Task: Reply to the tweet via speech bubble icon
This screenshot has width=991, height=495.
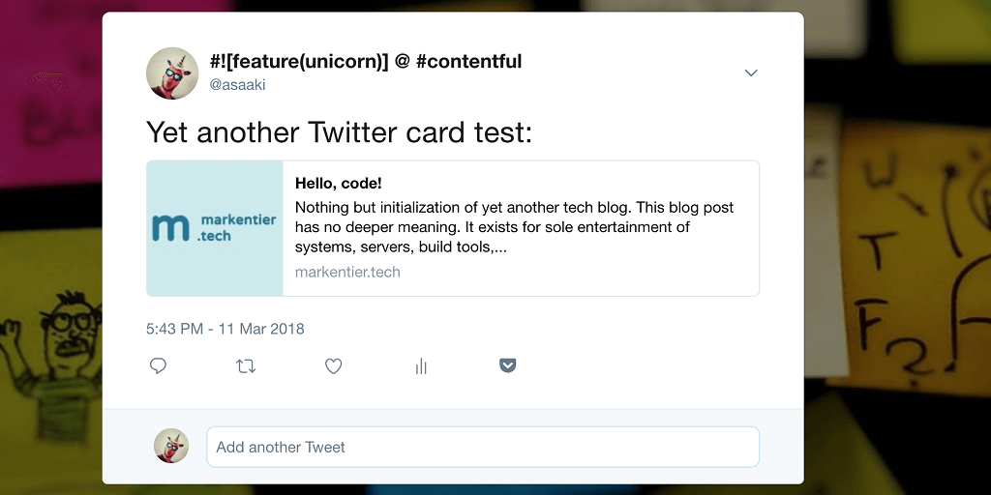Action: click(x=158, y=366)
